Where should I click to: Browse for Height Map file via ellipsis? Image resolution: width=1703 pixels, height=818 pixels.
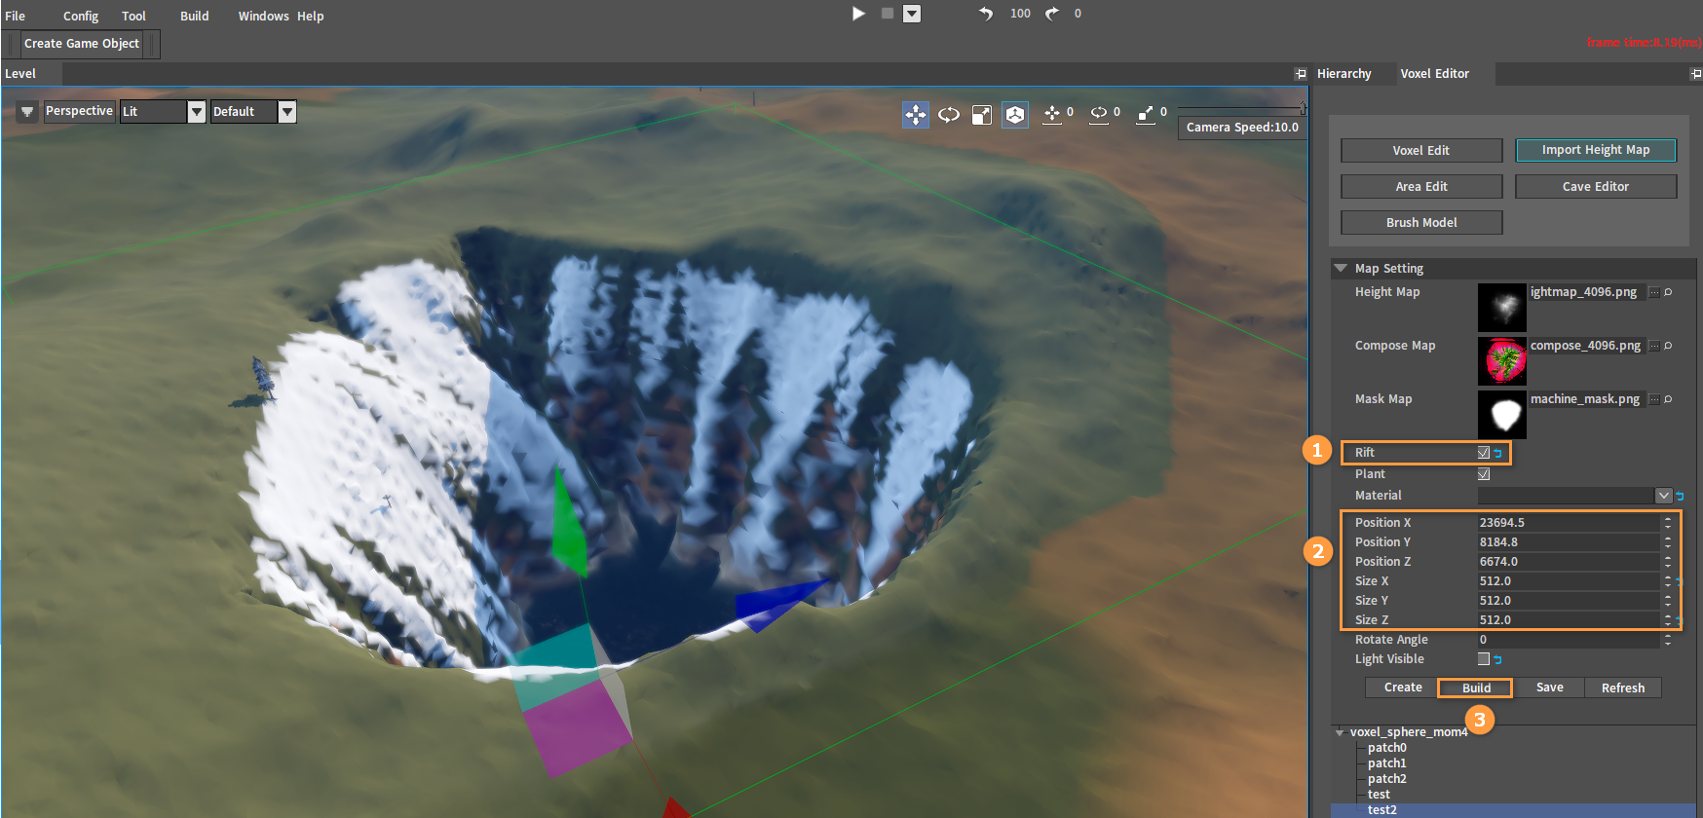point(1653,292)
